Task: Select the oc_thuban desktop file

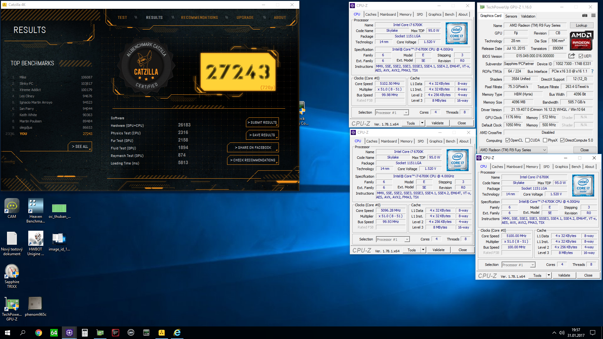Action: 59,210
